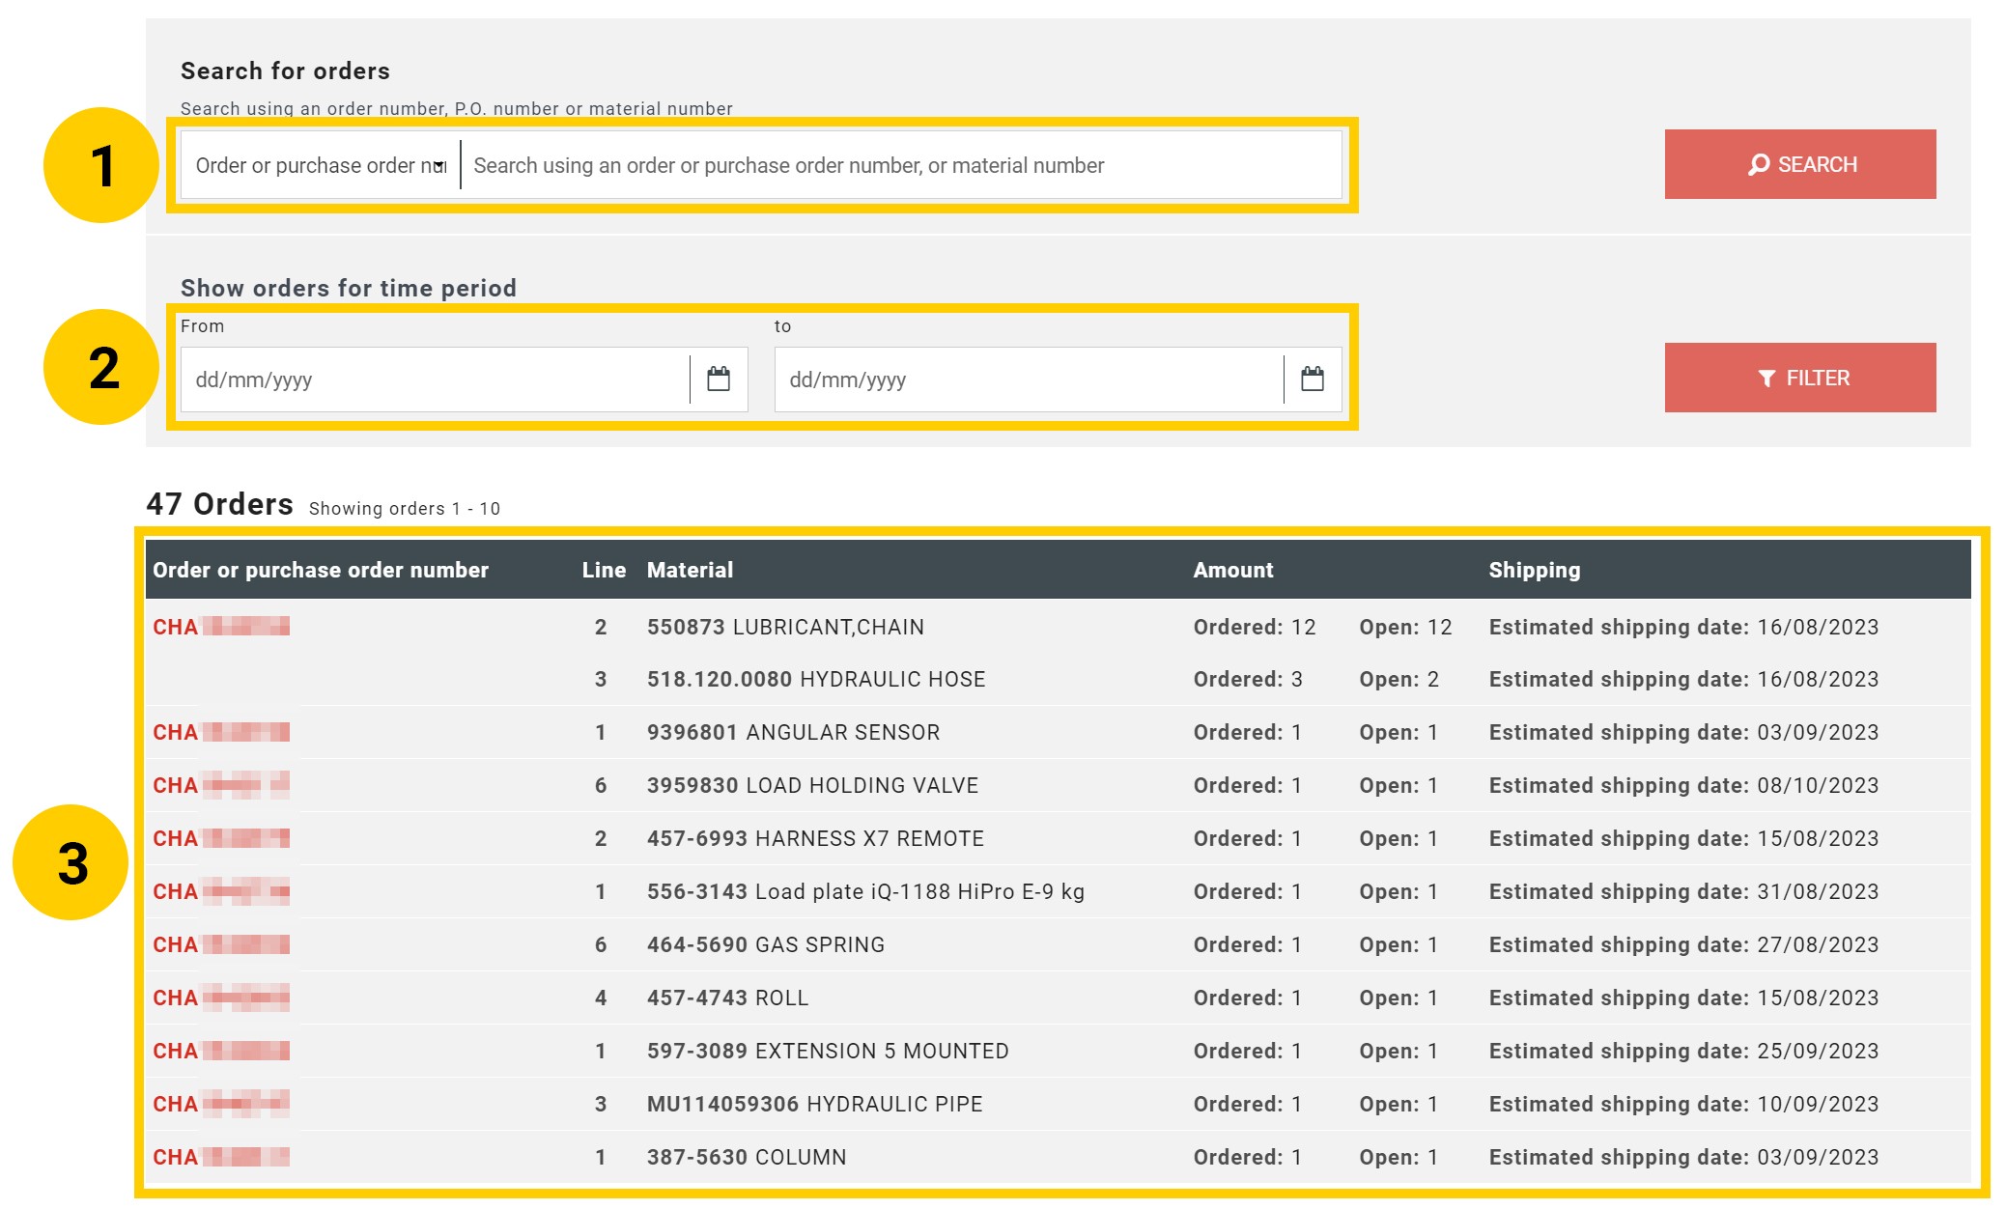Select 'MU114059306 HYDRAULIC PIPE' material text
This screenshot has width=2006, height=1209.
click(814, 1104)
